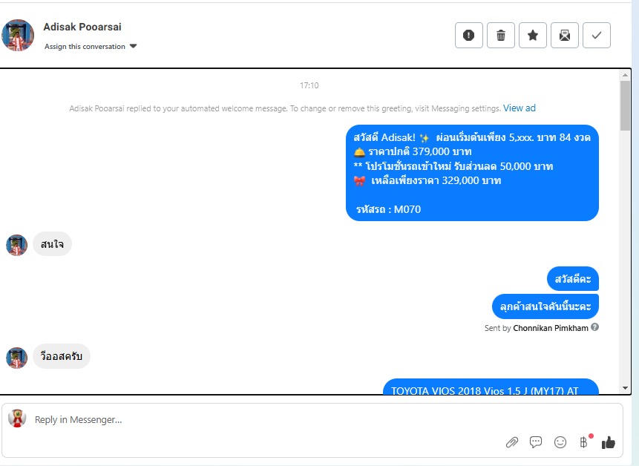Open payment request baht icon
The width and height of the screenshot is (639, 466).
pos(584,442)
